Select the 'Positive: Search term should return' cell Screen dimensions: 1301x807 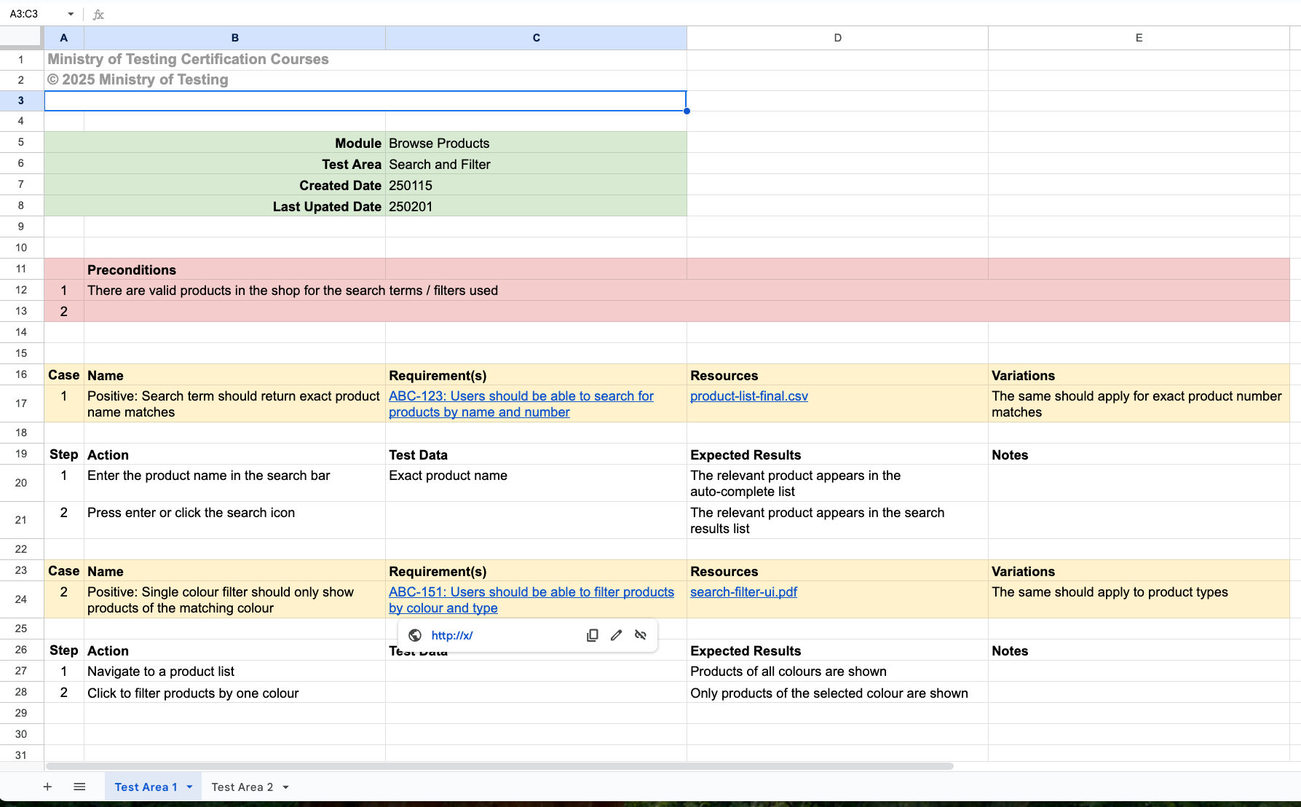(234, 403)
